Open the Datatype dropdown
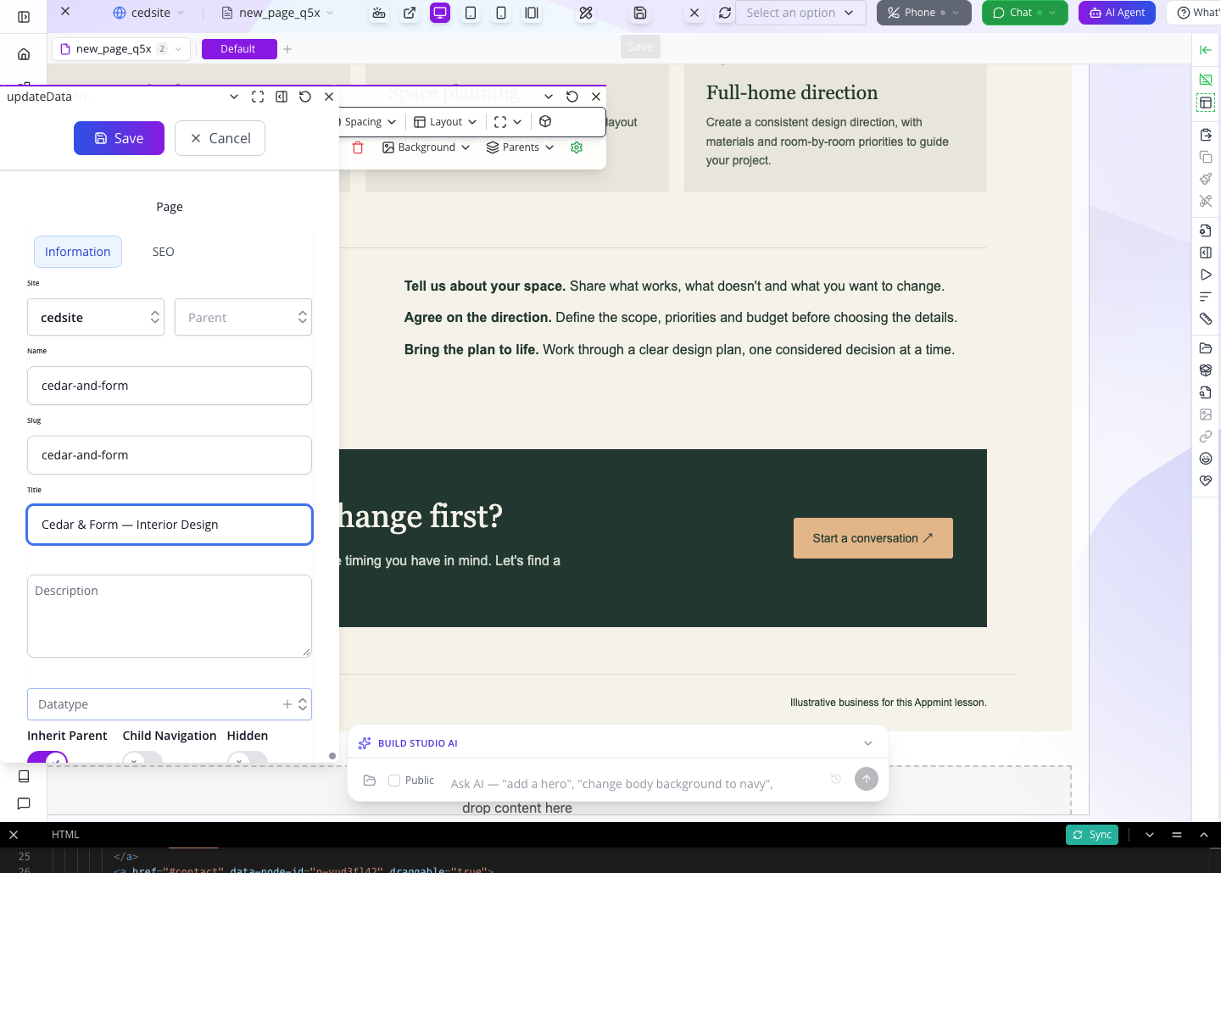Image resolution: width=1221 pixels, height=1017 pixels. (170, 704)
